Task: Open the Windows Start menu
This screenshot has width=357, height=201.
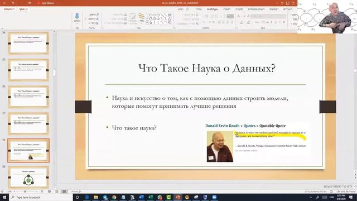Action: (4, 197)
